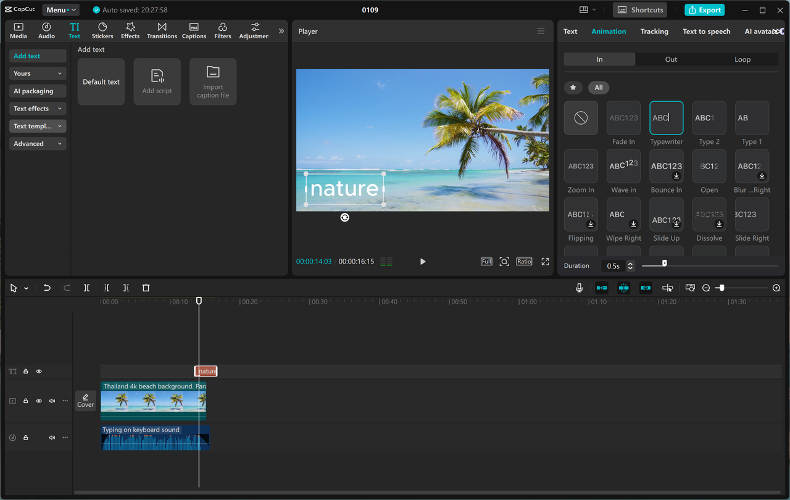Switch to the Out animation tab
Image resolution: width=790 pixels, height=500 pixels.
click(x=671, y=59)
